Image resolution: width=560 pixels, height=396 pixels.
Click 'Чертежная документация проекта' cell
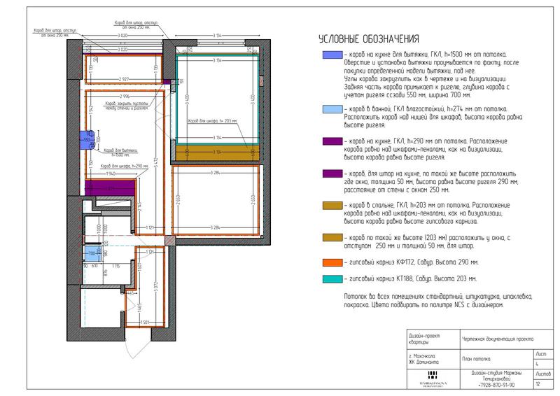(x=498, y=339)
